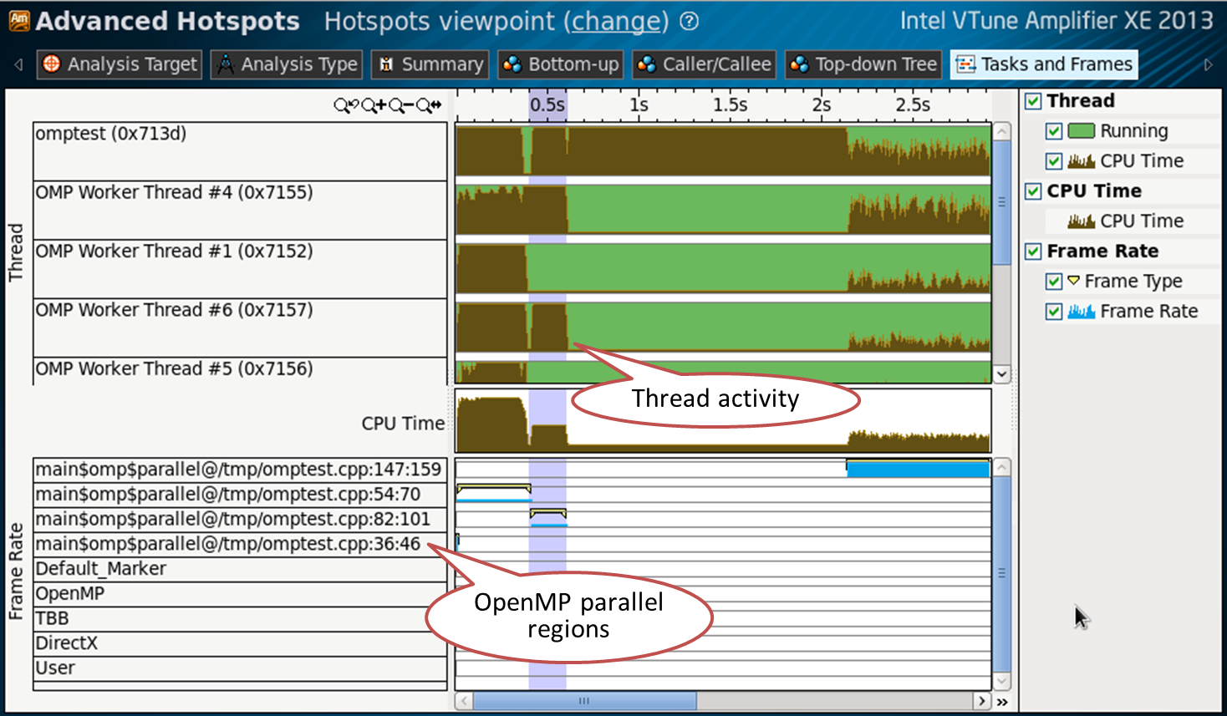This screenshot has height=716, width=1227.
Task: Open the help icon beside Hotspots viewpoint
Action: pos(690,21)
